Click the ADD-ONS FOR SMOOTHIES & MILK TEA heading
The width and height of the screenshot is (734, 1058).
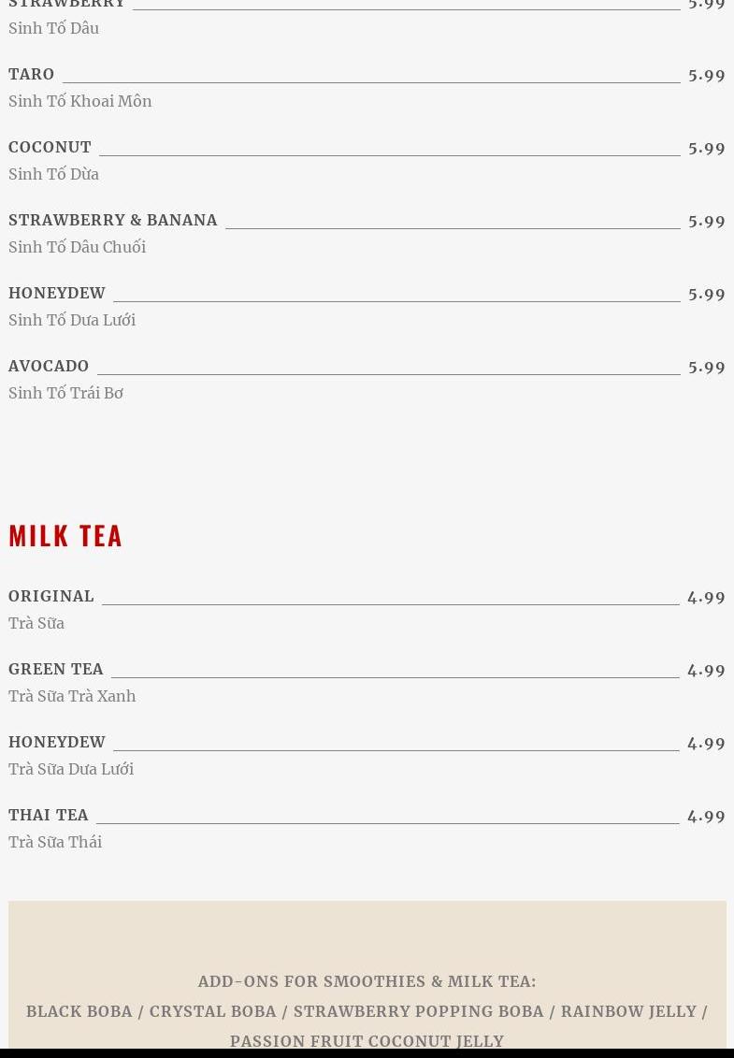click(x=367, y=981)
